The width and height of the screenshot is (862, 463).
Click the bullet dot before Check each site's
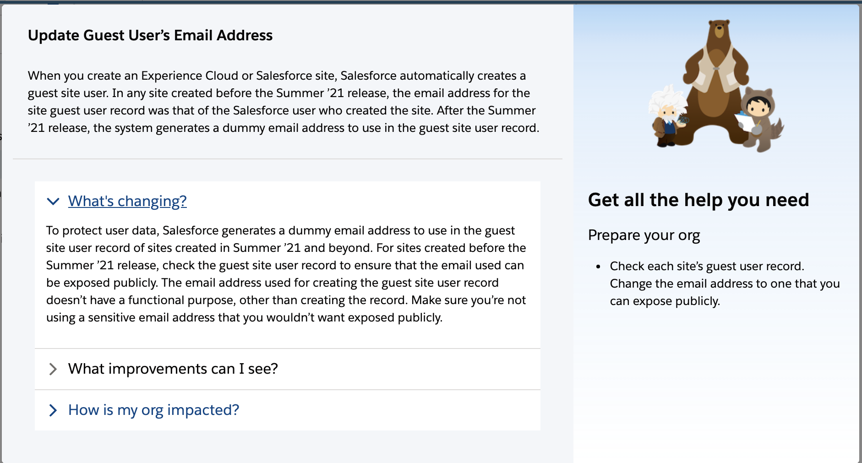point(598,267)
